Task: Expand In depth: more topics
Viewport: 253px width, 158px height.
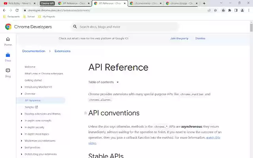Action: point(22,134)
